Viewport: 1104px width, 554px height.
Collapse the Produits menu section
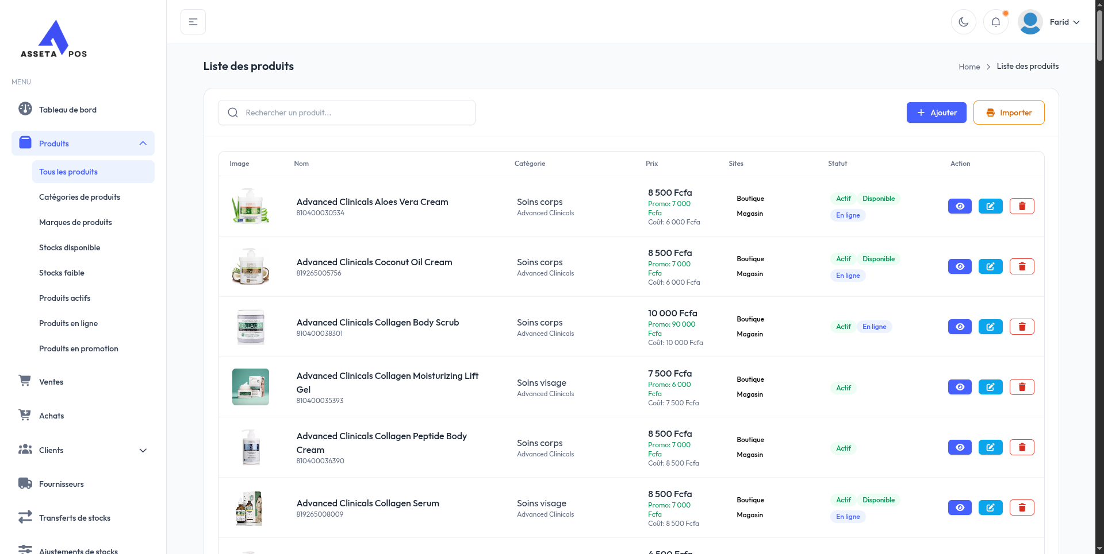(143, 144)
